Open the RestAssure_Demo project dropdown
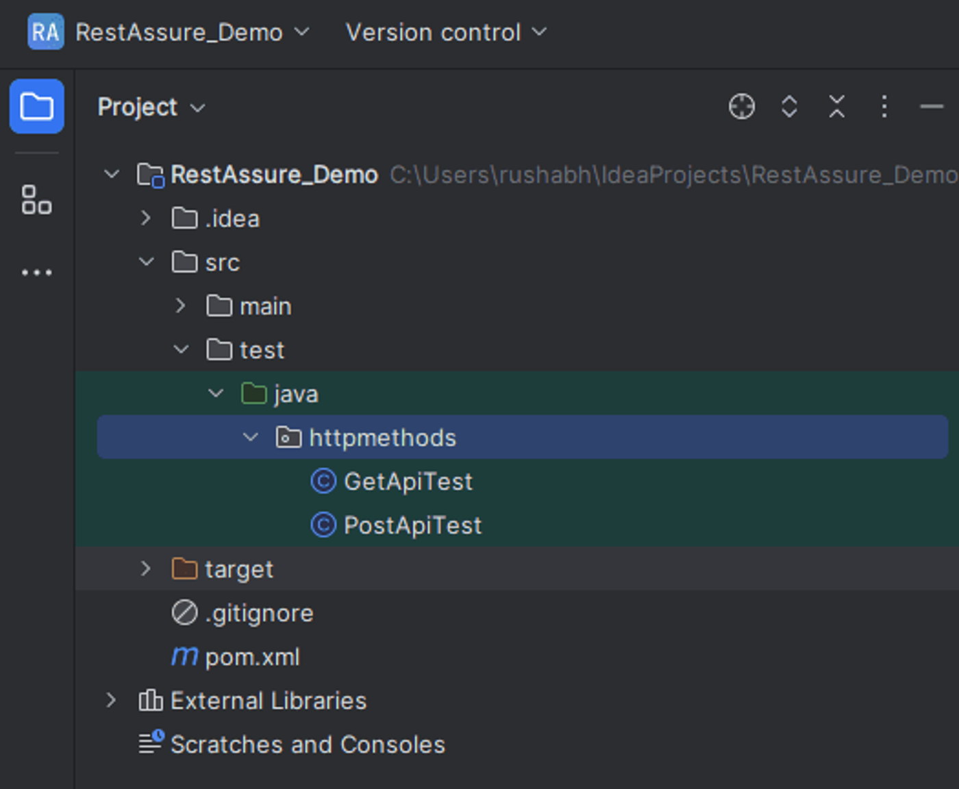959x789 pixels. click(x=192, y=32)
